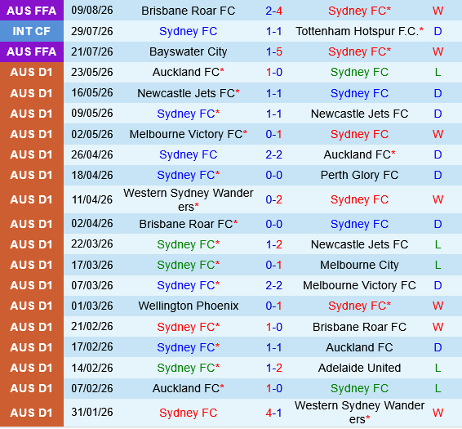
Task: Click the 2-4 score of Brisbane Roar match
Action: 273,11
